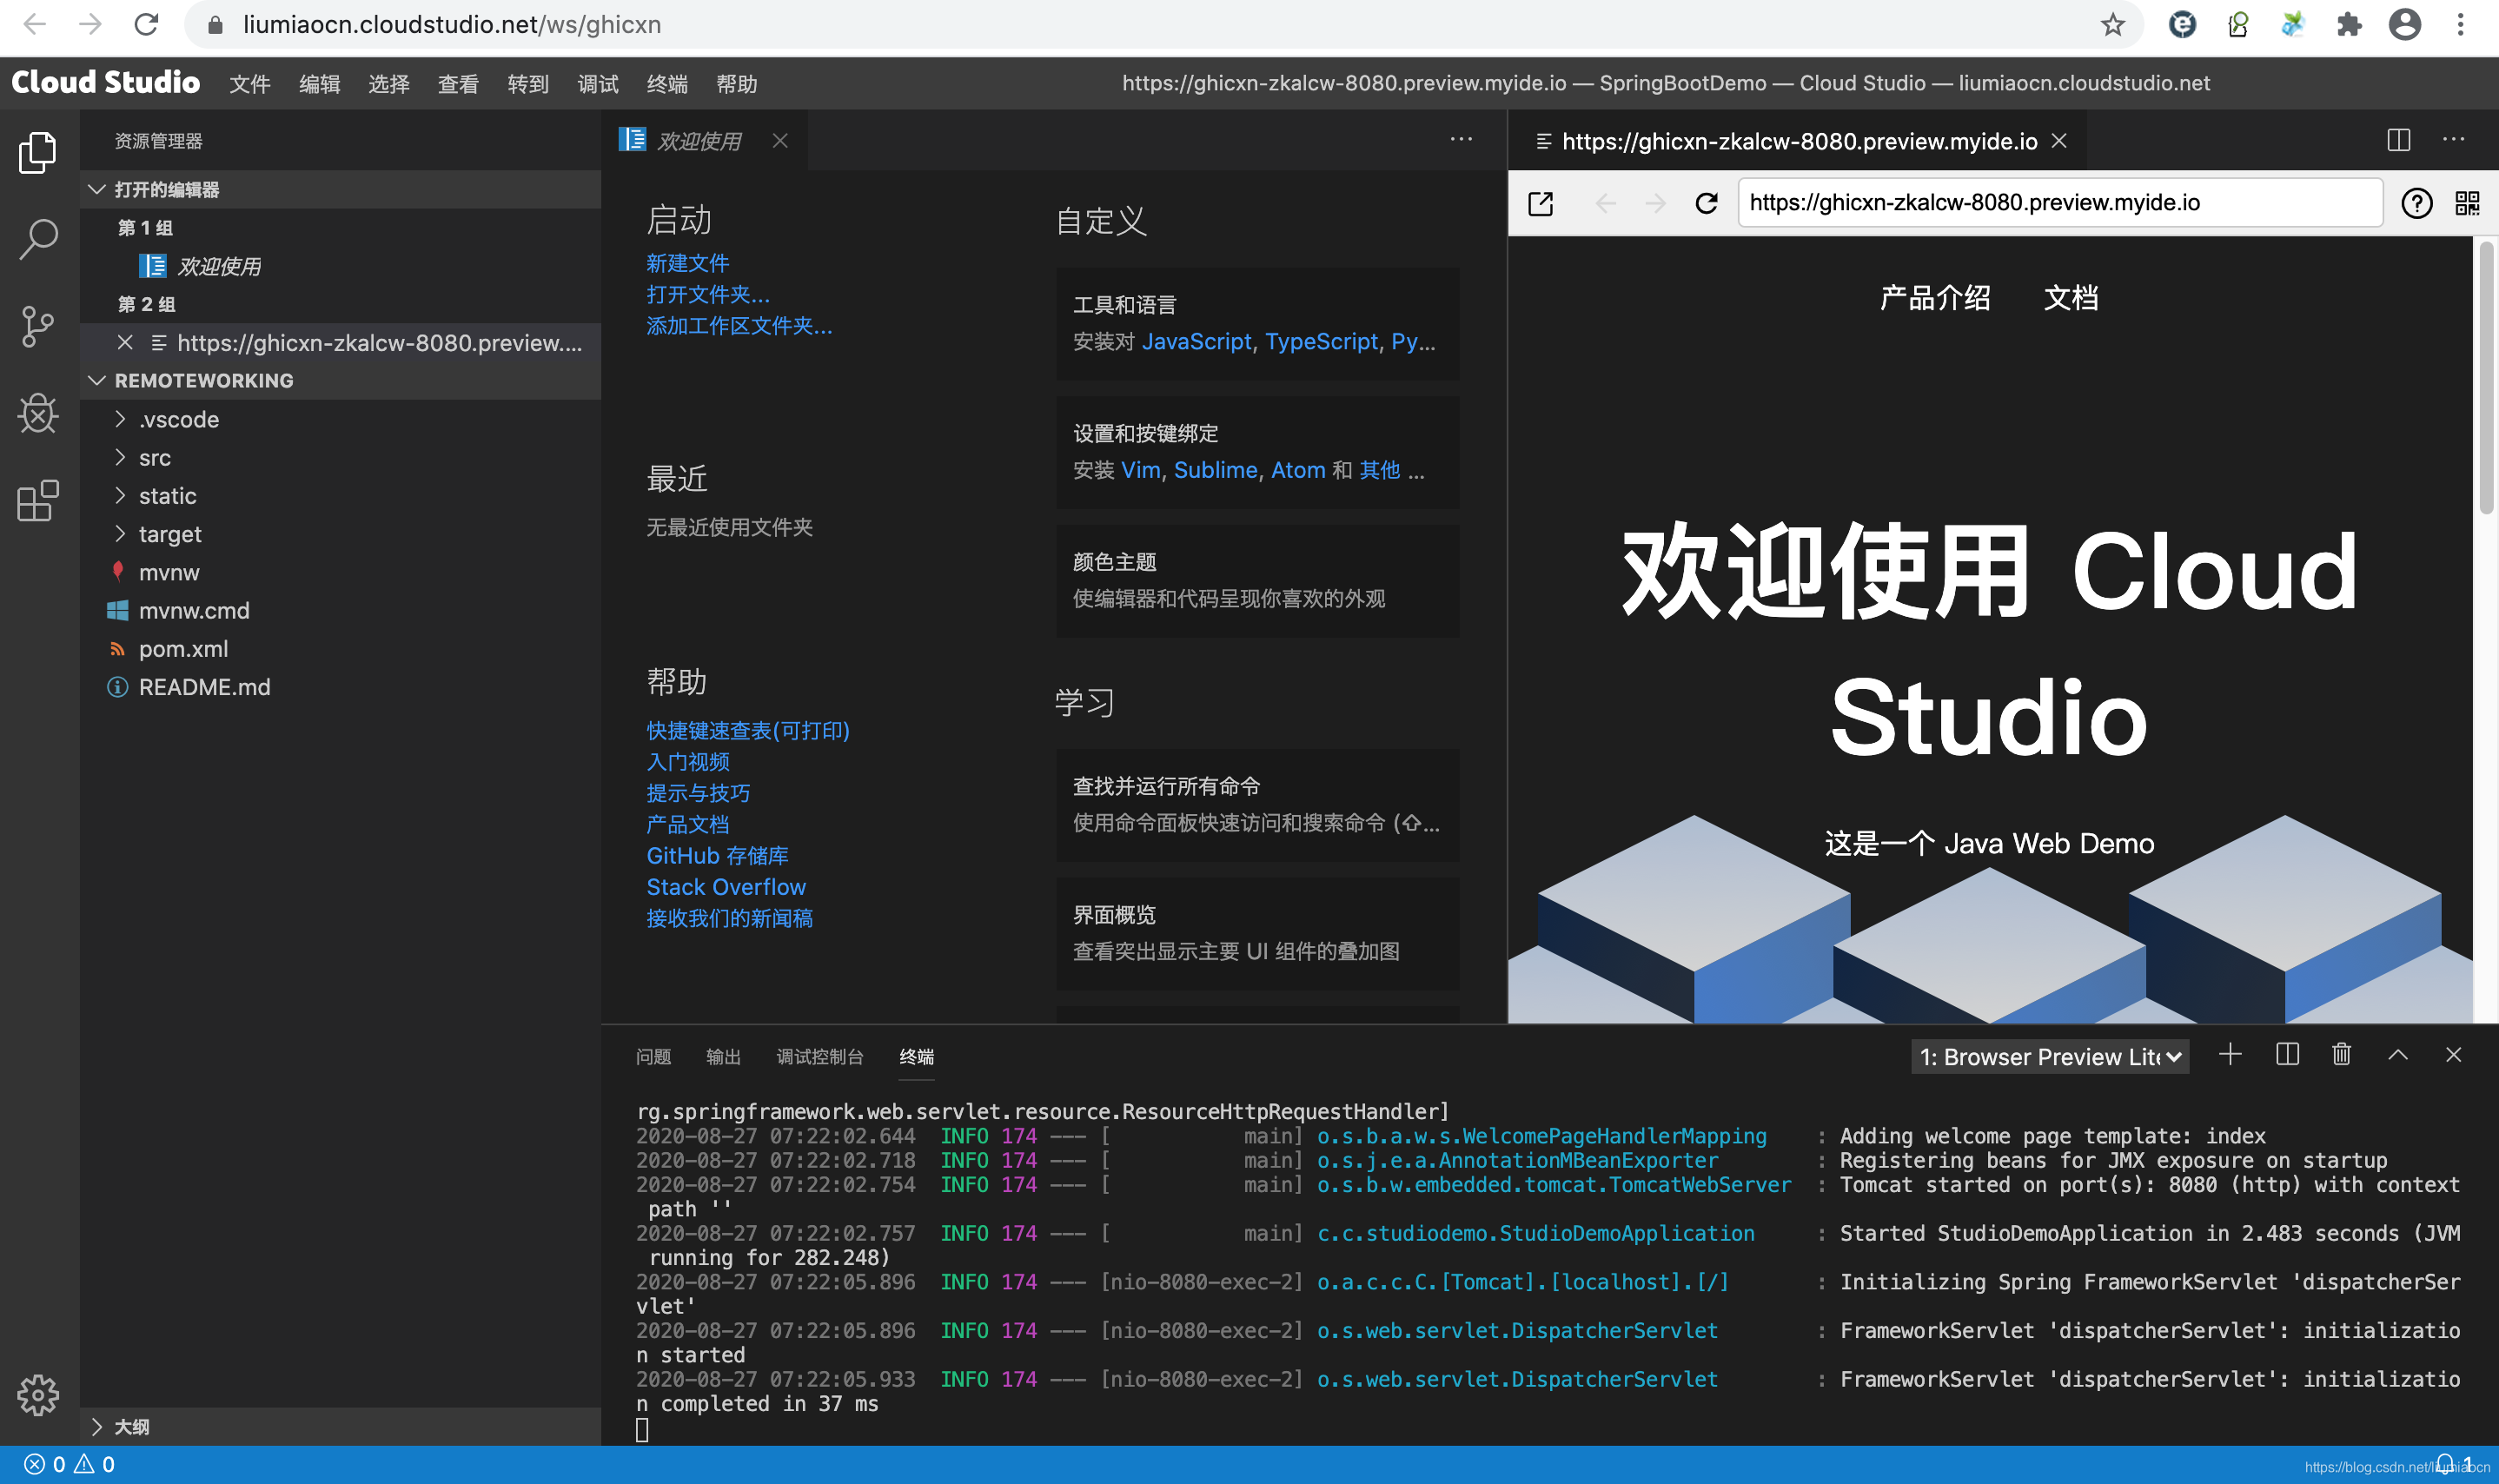Expand the static folder
The image size is (2499, 1484).
340,496
